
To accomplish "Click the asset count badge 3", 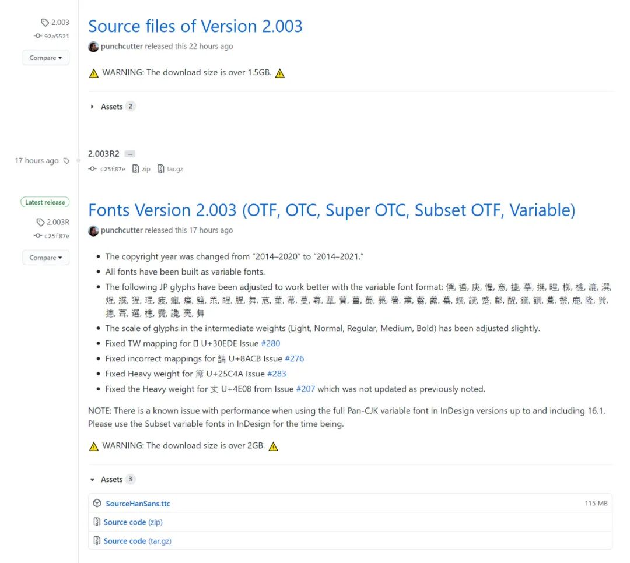I will click(130, 479).
